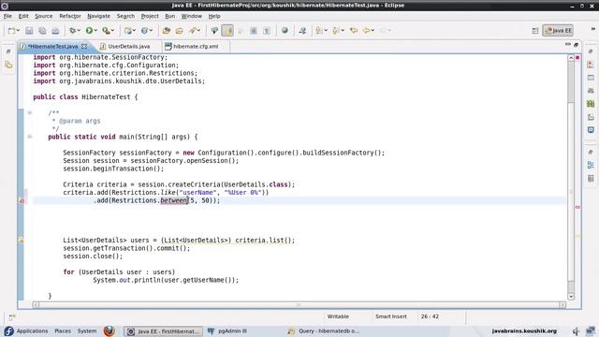Open the Run configurations dropdown arrow
The image size is (599, 337).
[x=95, y=31]
